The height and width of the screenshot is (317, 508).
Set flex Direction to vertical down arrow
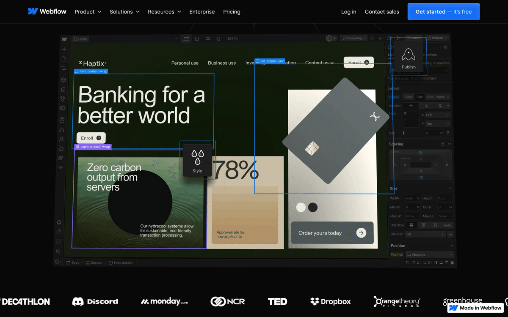coord(426,106)
